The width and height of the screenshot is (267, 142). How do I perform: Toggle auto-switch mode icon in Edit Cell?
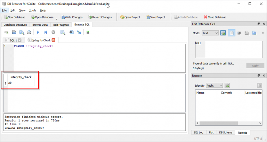click(x=223, y=33)
